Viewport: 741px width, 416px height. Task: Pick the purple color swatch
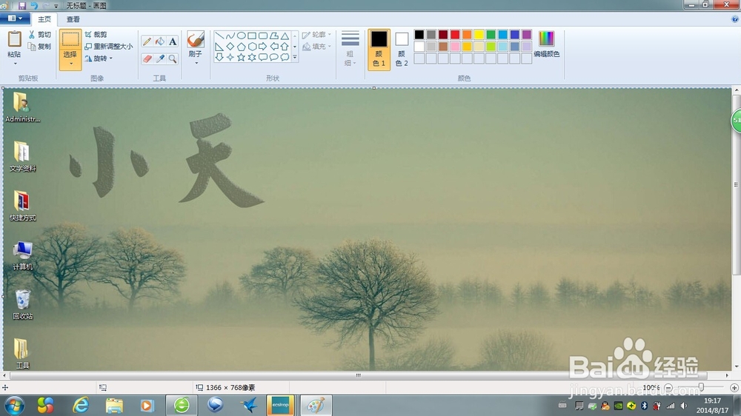[526, 35]
